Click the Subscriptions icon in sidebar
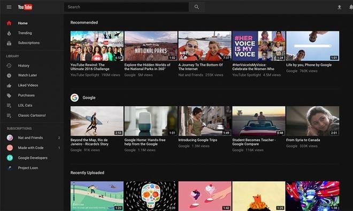This screenshot has width=353, height=211. point(9,43)
